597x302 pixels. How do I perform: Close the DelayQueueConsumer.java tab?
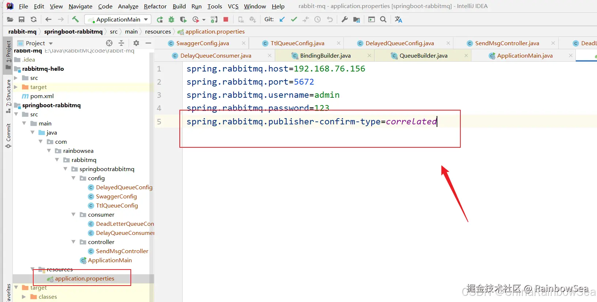point(270,55)
